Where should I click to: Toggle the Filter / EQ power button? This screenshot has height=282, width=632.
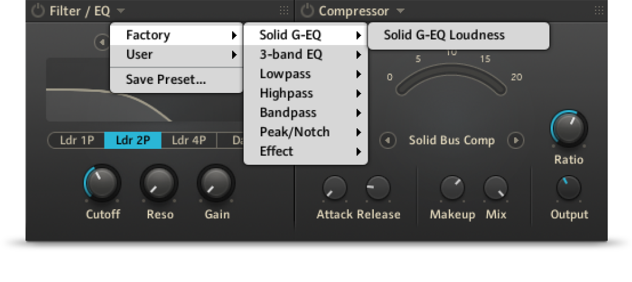click(38, 11)
